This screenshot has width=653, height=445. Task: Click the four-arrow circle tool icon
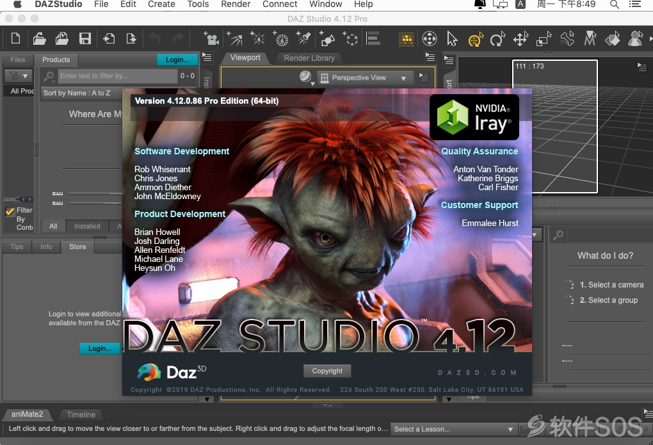point(430,39)
